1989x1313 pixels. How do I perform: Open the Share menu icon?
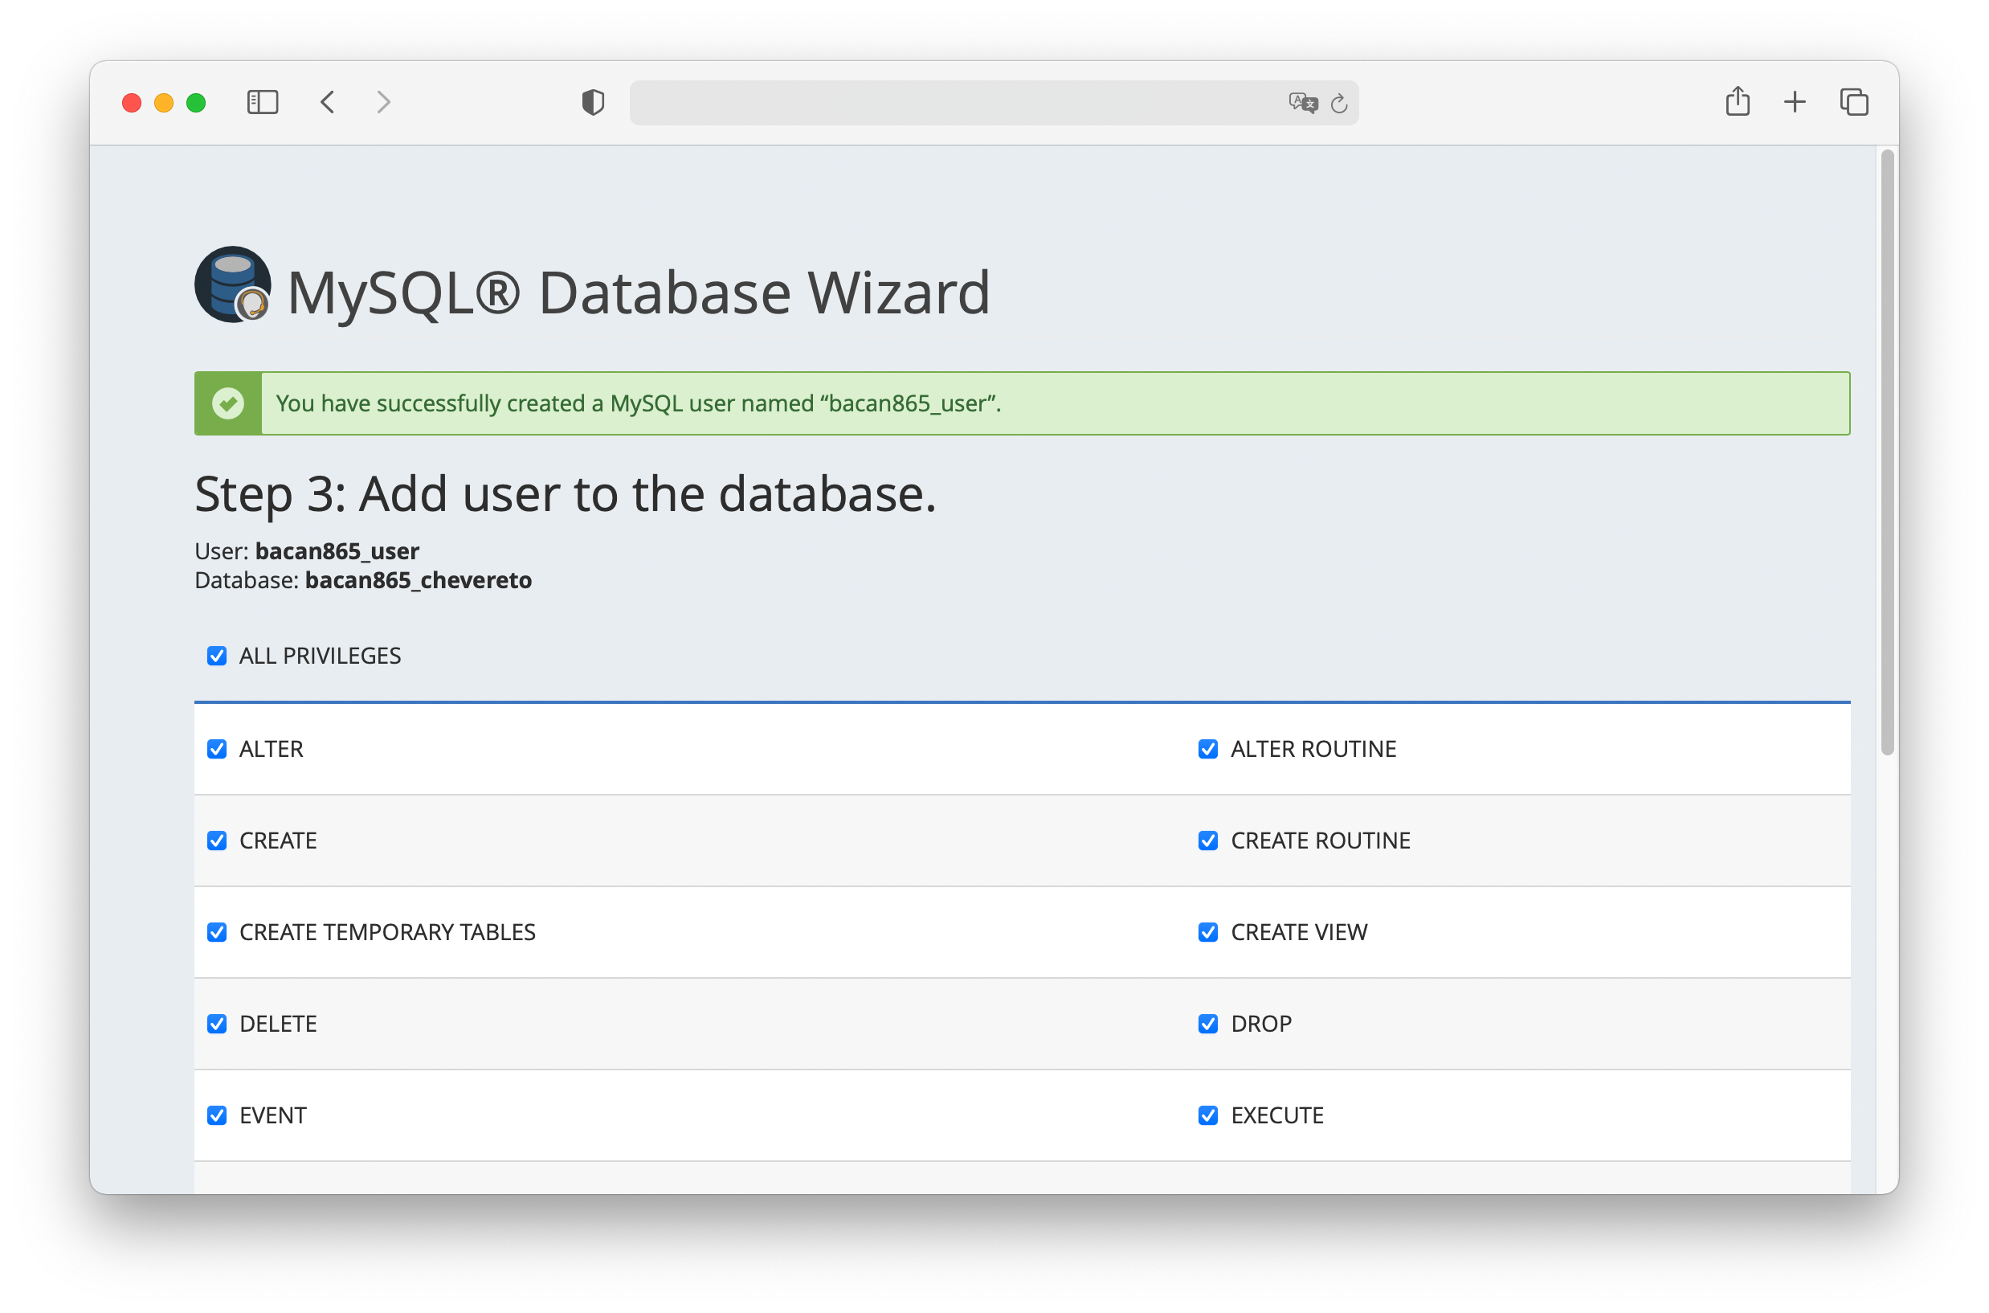(1737, 101)
